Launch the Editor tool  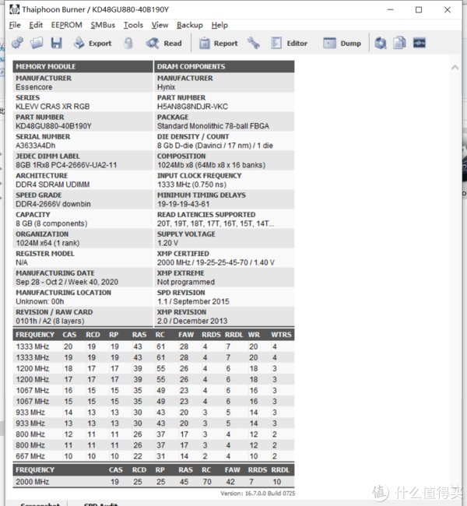click(288, 44)
